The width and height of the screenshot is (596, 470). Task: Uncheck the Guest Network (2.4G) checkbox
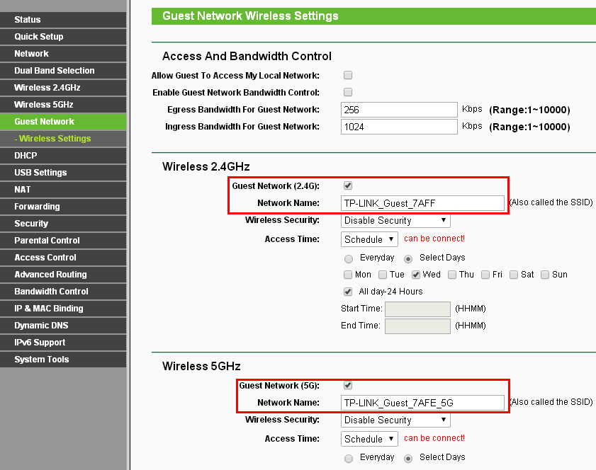348,185
